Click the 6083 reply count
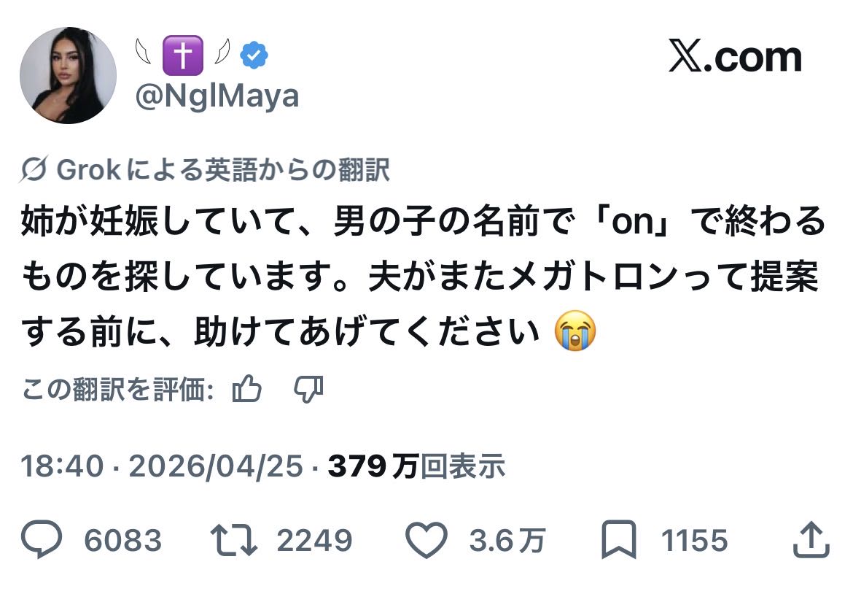Image resolution: width=853 pixels, height=594 pixels. point(122,541)
